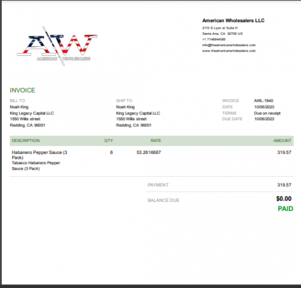Click 'King Legacy Capital LLC' under Bill To
This screenshot has width=301, height=288.
click(32, 113)
